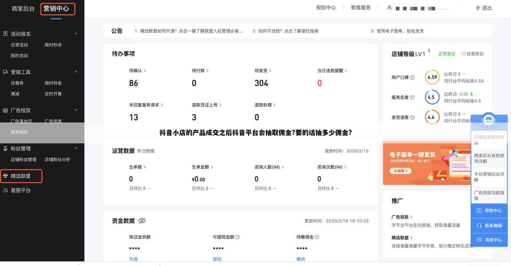Open 店铺粉丝分析 in the sidebar

point(58,160)
